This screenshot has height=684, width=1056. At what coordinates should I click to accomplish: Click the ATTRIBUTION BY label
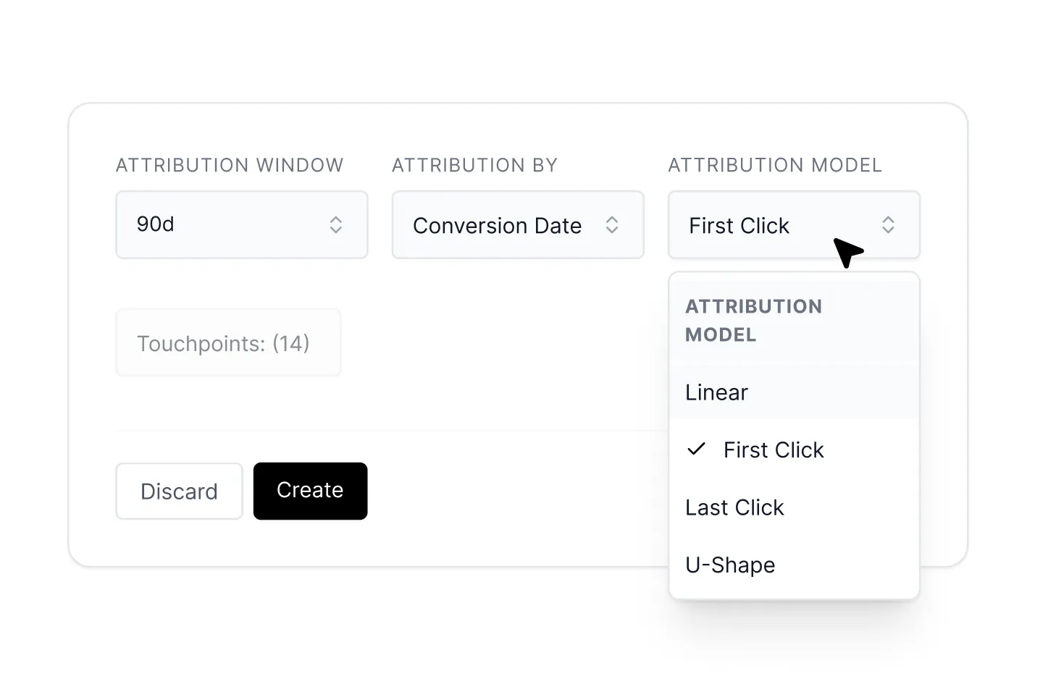[474, 165]
